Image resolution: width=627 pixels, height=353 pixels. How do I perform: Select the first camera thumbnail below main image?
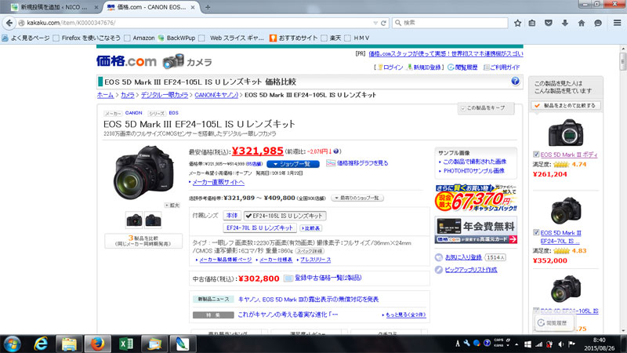(x=134, y=220)
